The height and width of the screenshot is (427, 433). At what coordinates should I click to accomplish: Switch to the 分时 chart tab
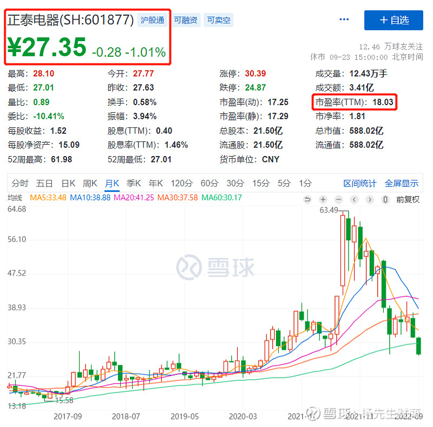tap(20, 183)
